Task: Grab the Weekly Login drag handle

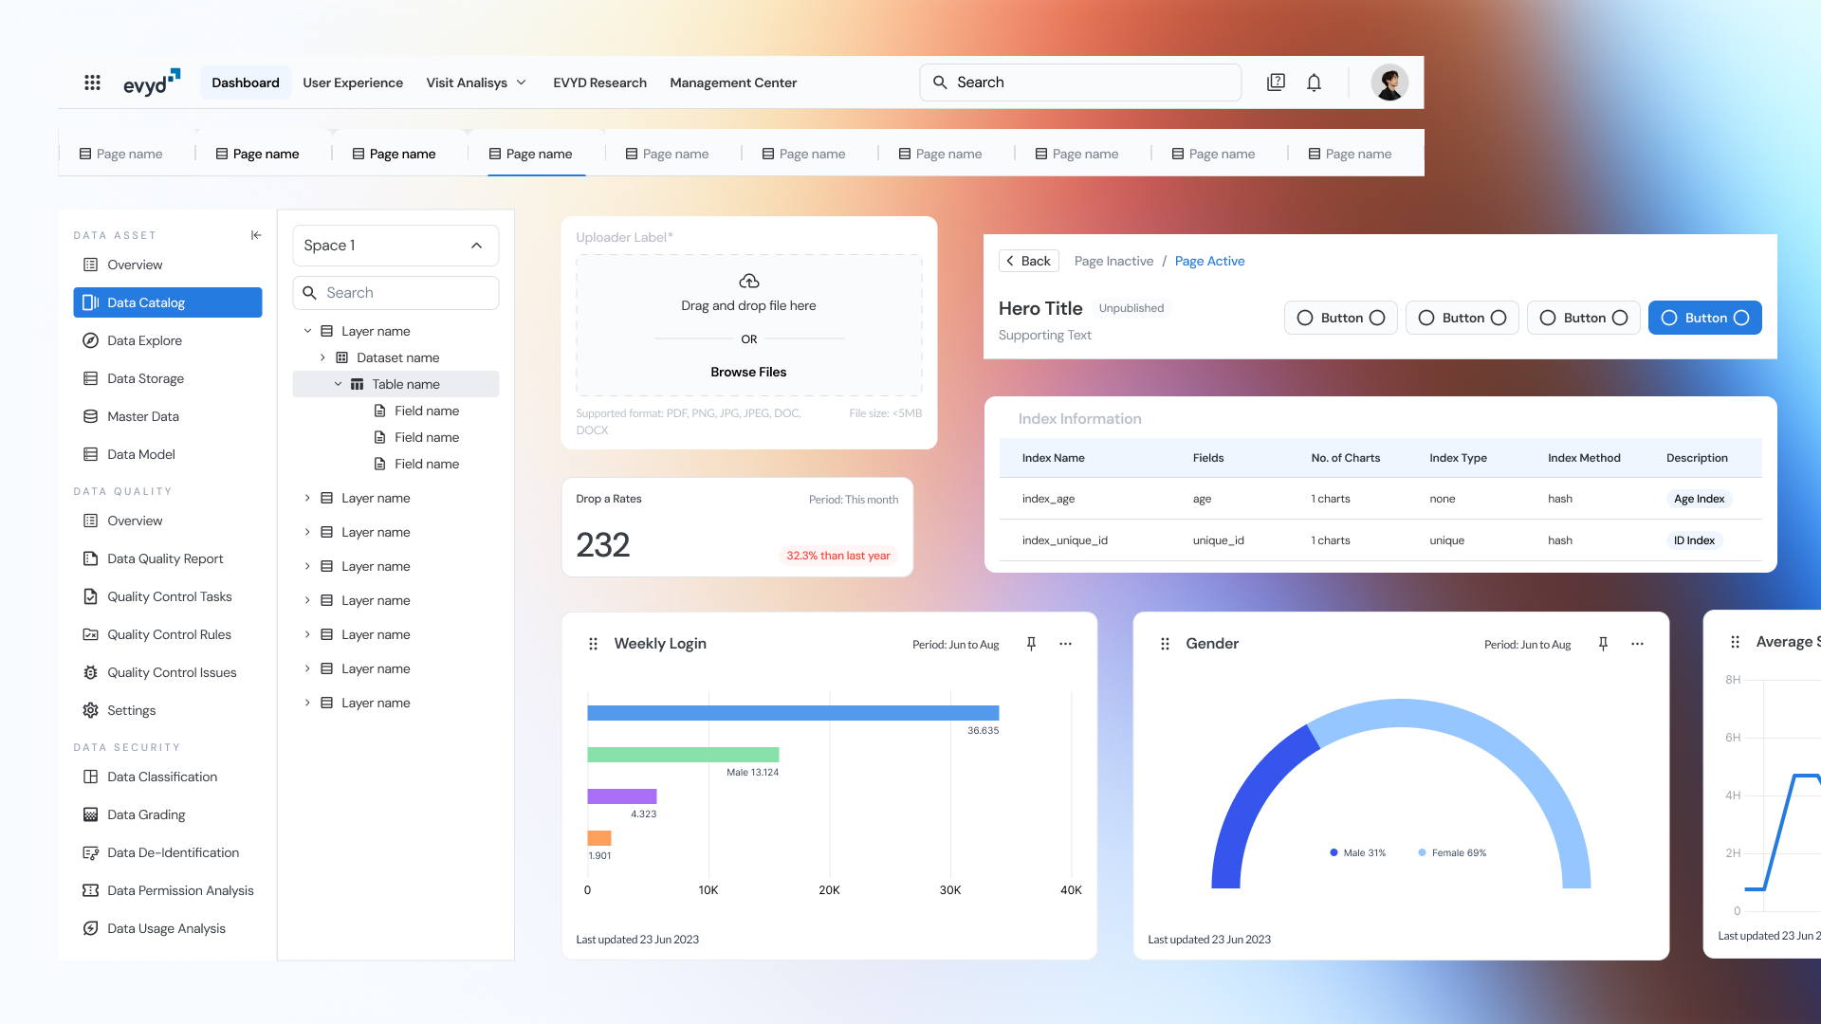Action: coord(593,644)
